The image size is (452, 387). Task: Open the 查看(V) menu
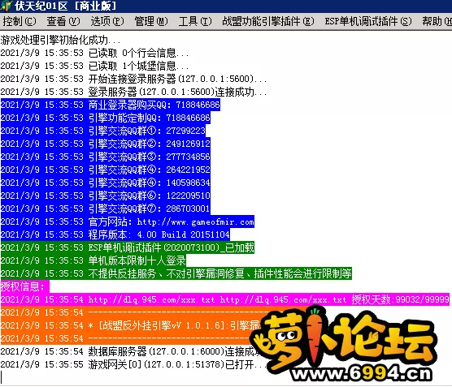63,21
